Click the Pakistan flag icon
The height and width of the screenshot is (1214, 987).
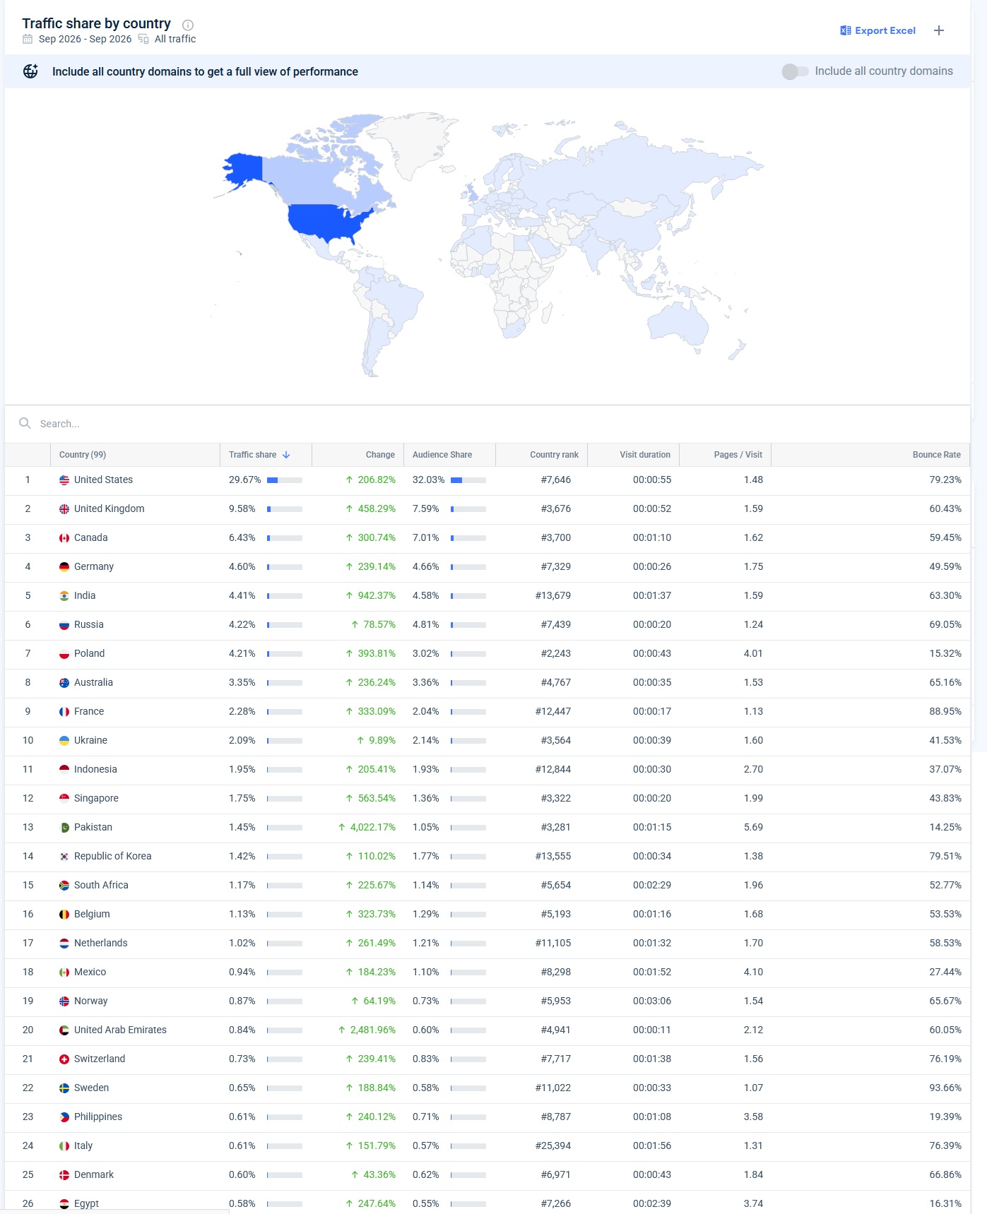(x=64, y=828)
